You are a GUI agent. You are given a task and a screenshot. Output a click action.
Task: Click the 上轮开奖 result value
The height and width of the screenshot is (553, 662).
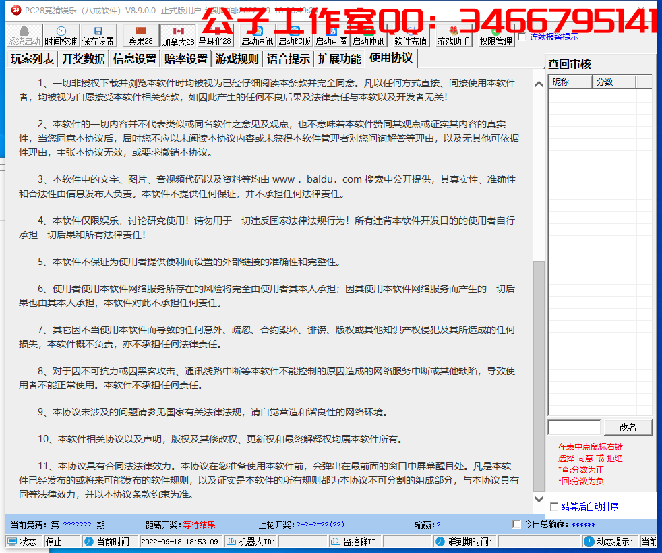coord(320,525)
